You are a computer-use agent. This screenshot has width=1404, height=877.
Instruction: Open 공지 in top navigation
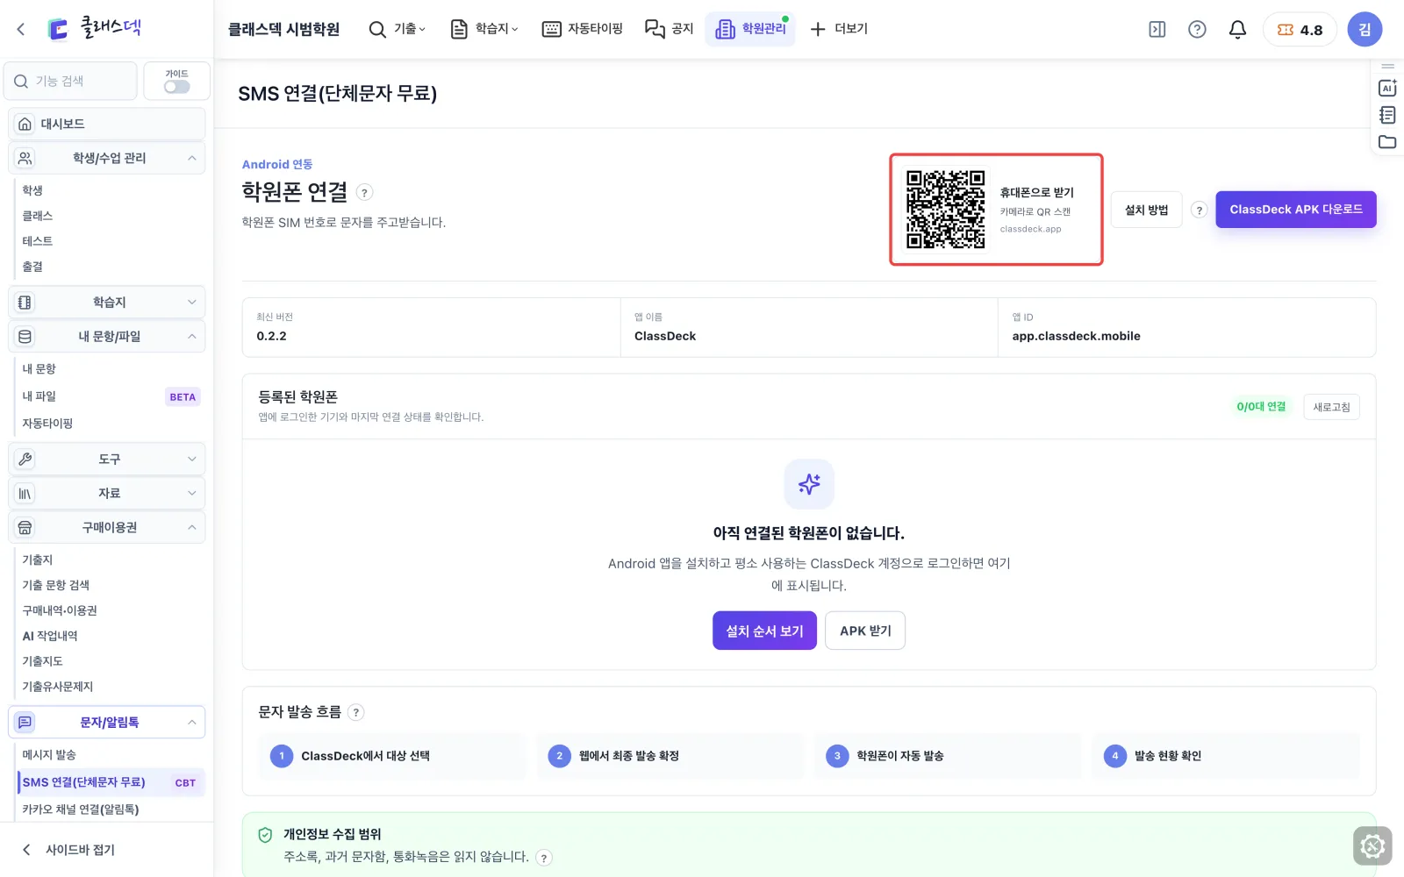tap(670, 29)
